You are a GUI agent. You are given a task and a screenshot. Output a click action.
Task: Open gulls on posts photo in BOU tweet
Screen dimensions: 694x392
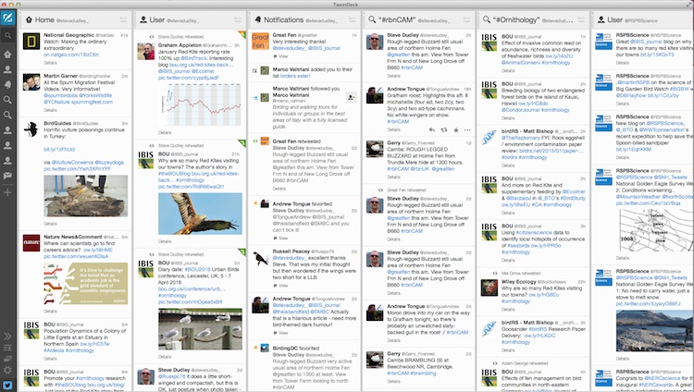(200, 329)
